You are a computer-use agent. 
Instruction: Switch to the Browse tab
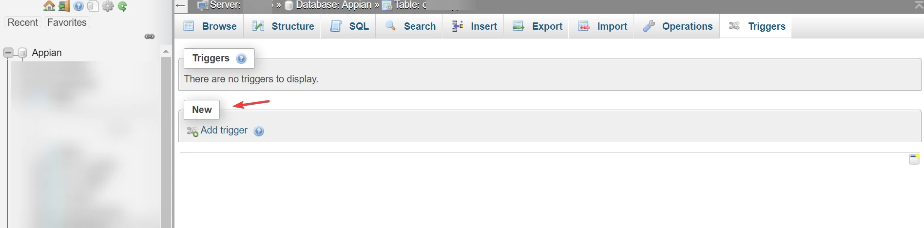tap(210, 26)
